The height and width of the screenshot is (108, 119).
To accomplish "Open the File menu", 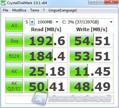I will (x=6, y=10).
